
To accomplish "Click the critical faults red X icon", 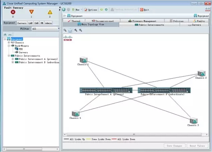I will click(x=13, y=12).
